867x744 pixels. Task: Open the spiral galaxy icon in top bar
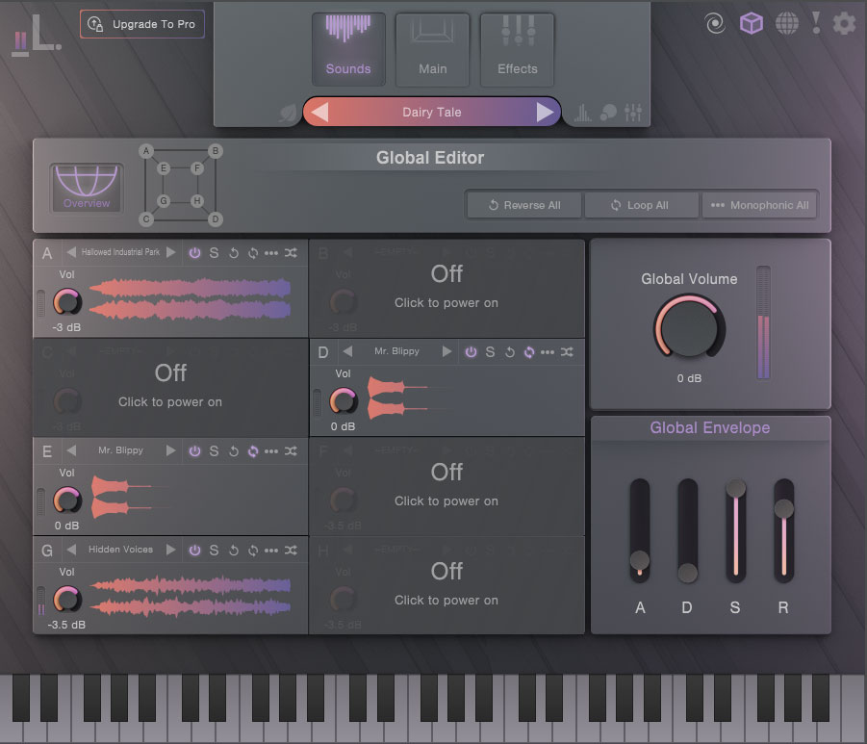click(715, 24)
